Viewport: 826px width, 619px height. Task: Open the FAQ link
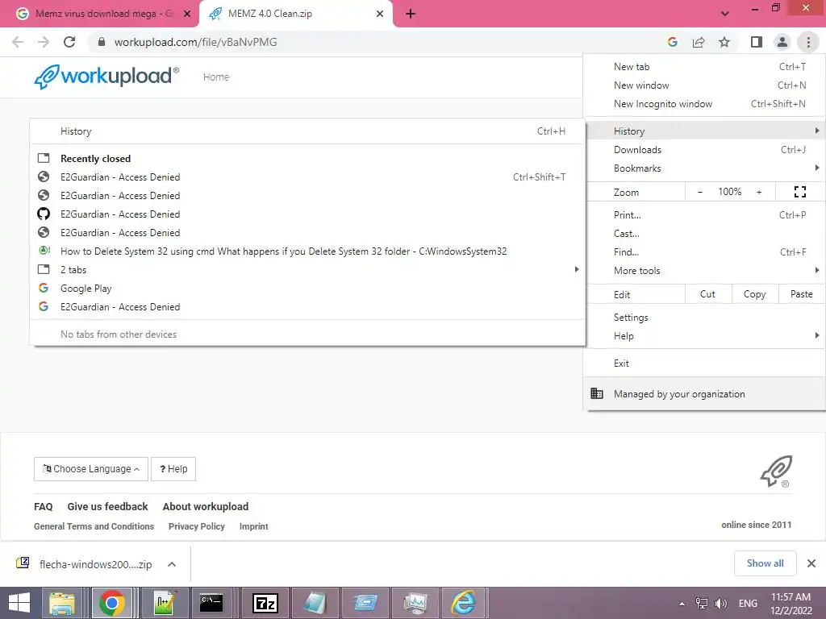[x=44, y=506]
